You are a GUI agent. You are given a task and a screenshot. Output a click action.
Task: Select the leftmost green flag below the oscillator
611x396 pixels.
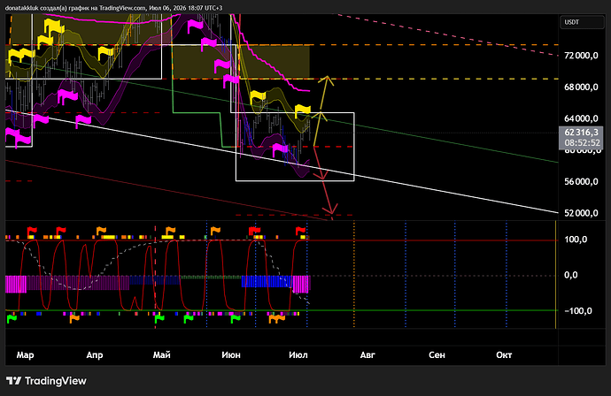tap(12, 319)
